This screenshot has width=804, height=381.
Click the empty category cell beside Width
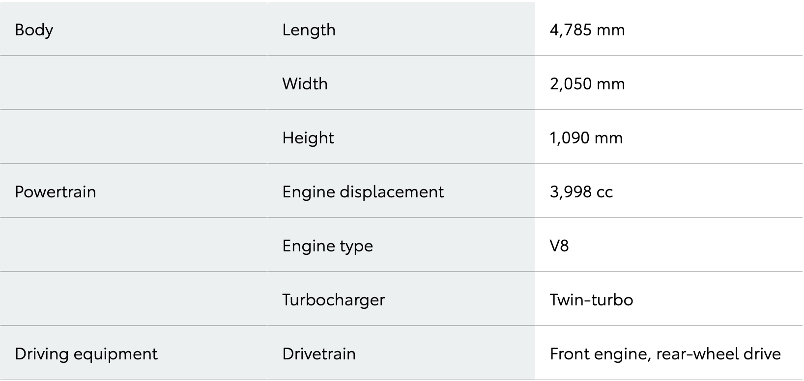coord(133,83)
